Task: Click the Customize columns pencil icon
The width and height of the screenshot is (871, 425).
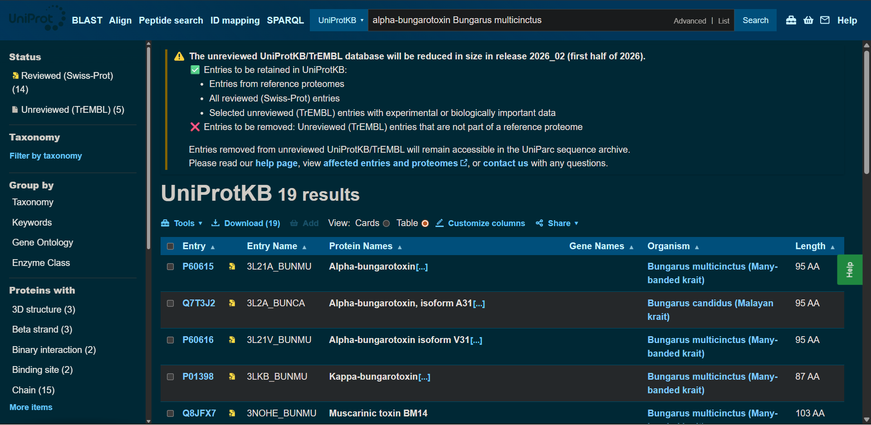Action: 440,223
